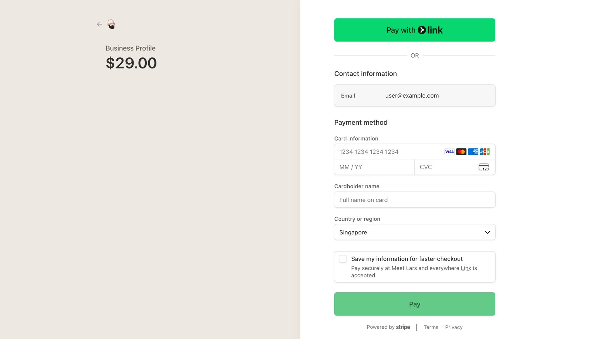The image size is (602, 339).
Task: Click the dropdown chevron beside Singapore
Action: point(488,232)
